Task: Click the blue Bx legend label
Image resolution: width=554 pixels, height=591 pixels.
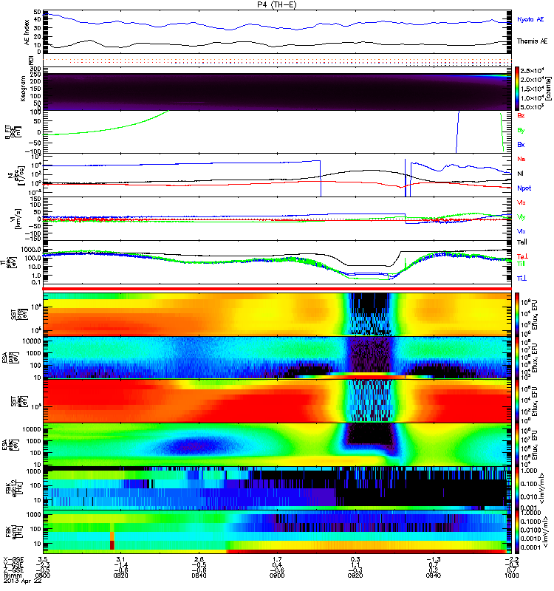Action: tap(521, 144)
